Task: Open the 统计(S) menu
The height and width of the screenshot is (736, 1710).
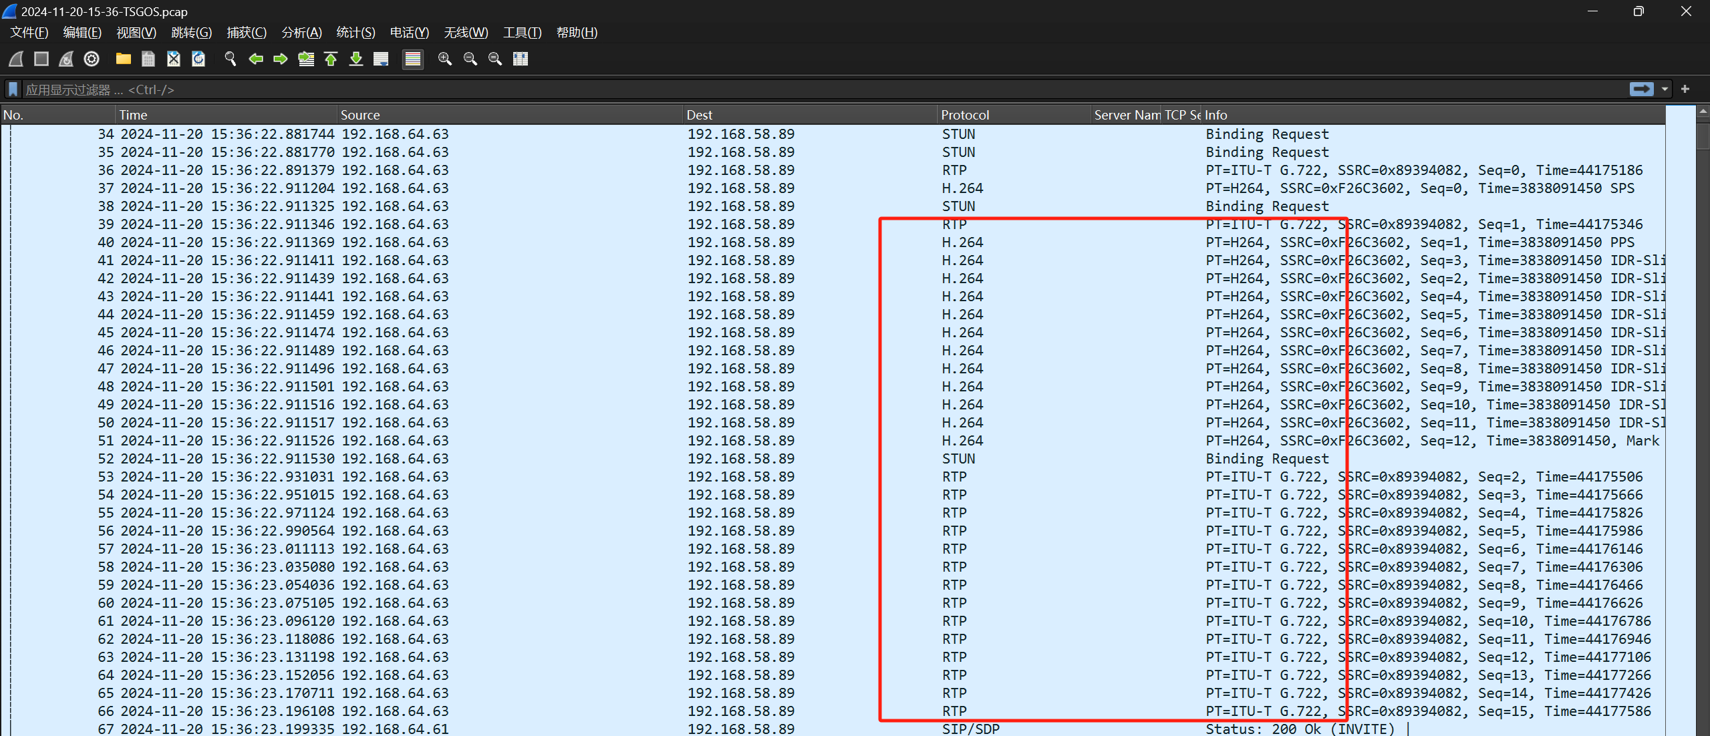Action: 355,33
